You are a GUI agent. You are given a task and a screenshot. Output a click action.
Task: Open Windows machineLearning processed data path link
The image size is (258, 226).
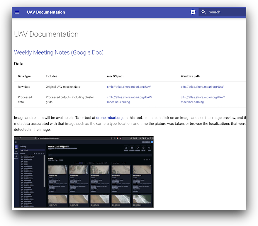click(x=203, y=99)
